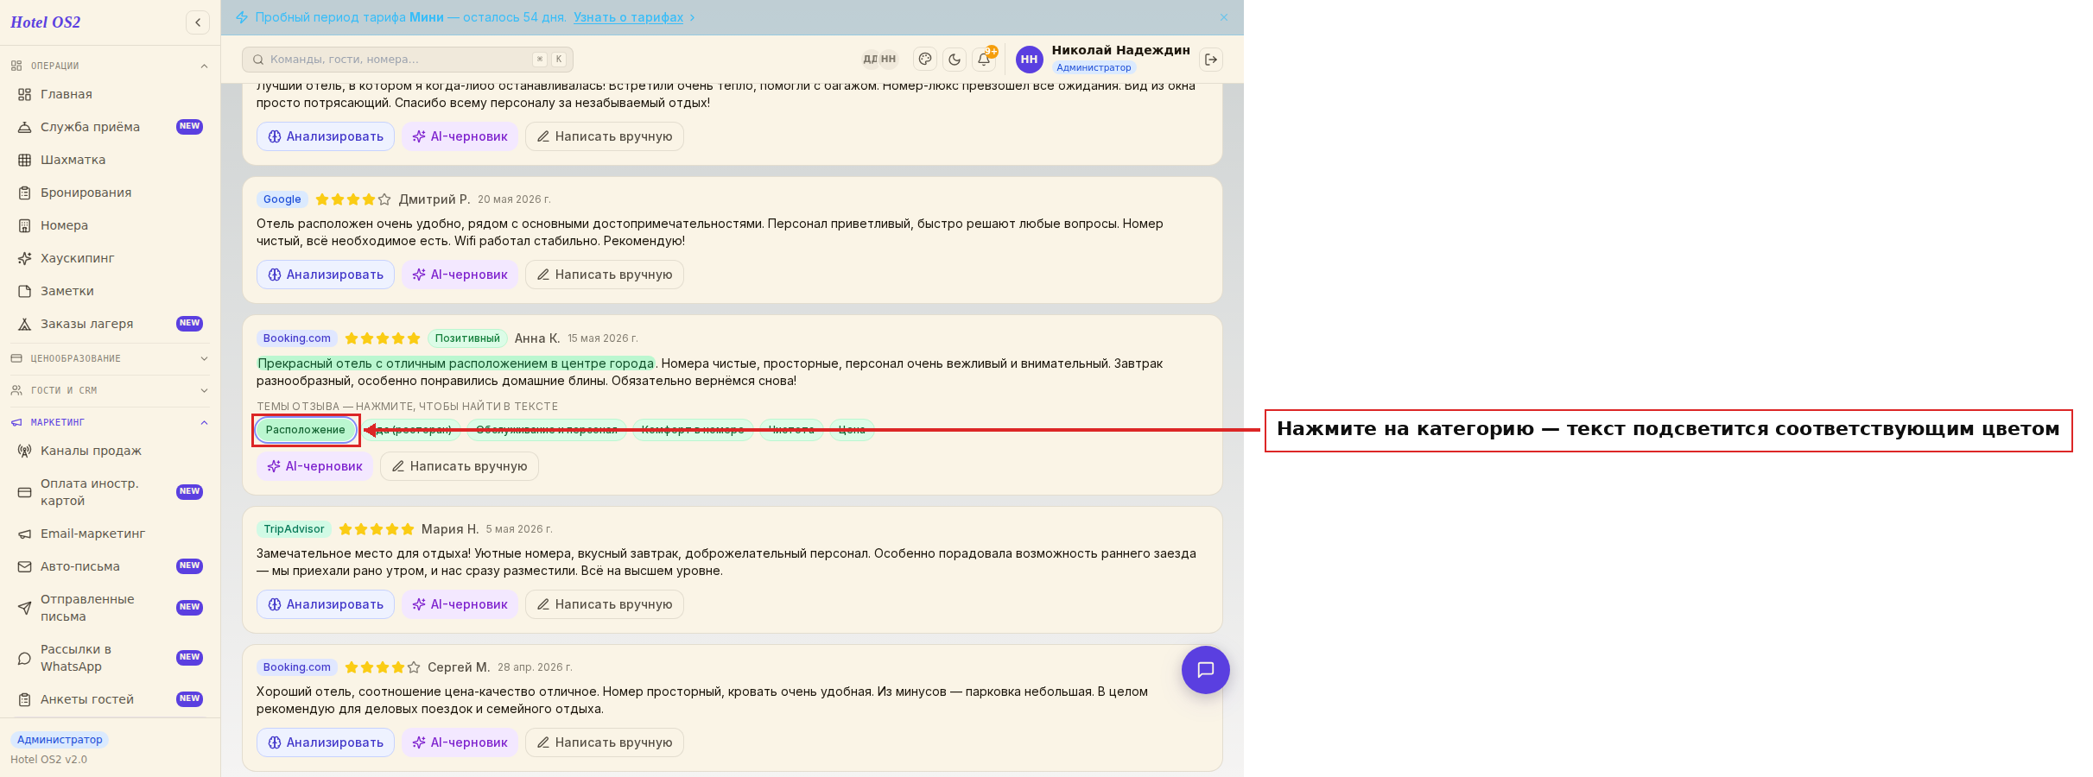Collapse sidebar with the chevron button

click(198, 22)
